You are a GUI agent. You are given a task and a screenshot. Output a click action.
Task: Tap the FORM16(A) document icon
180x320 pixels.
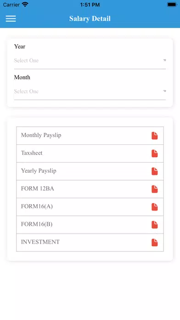point(155,207)
